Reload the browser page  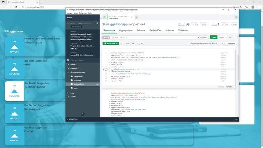point(16,7)
